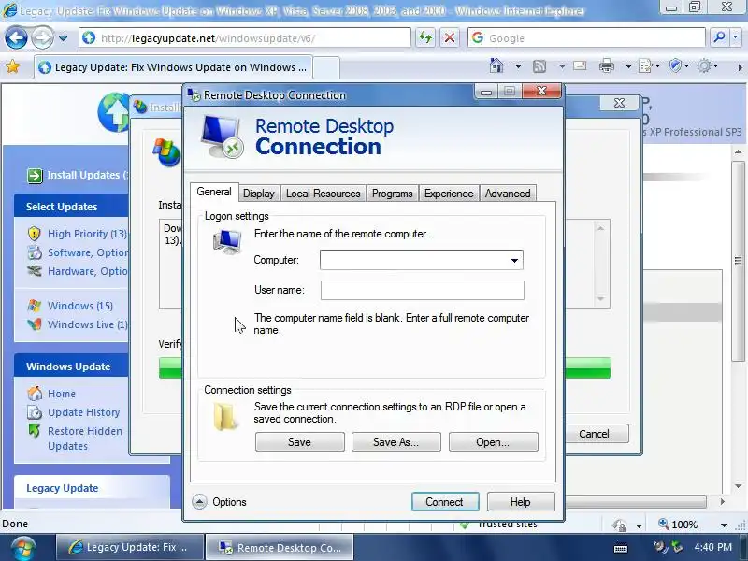Open the Tools gear menu icon
The height and width of the screenshot is (561, 748).
click(708, 65)
